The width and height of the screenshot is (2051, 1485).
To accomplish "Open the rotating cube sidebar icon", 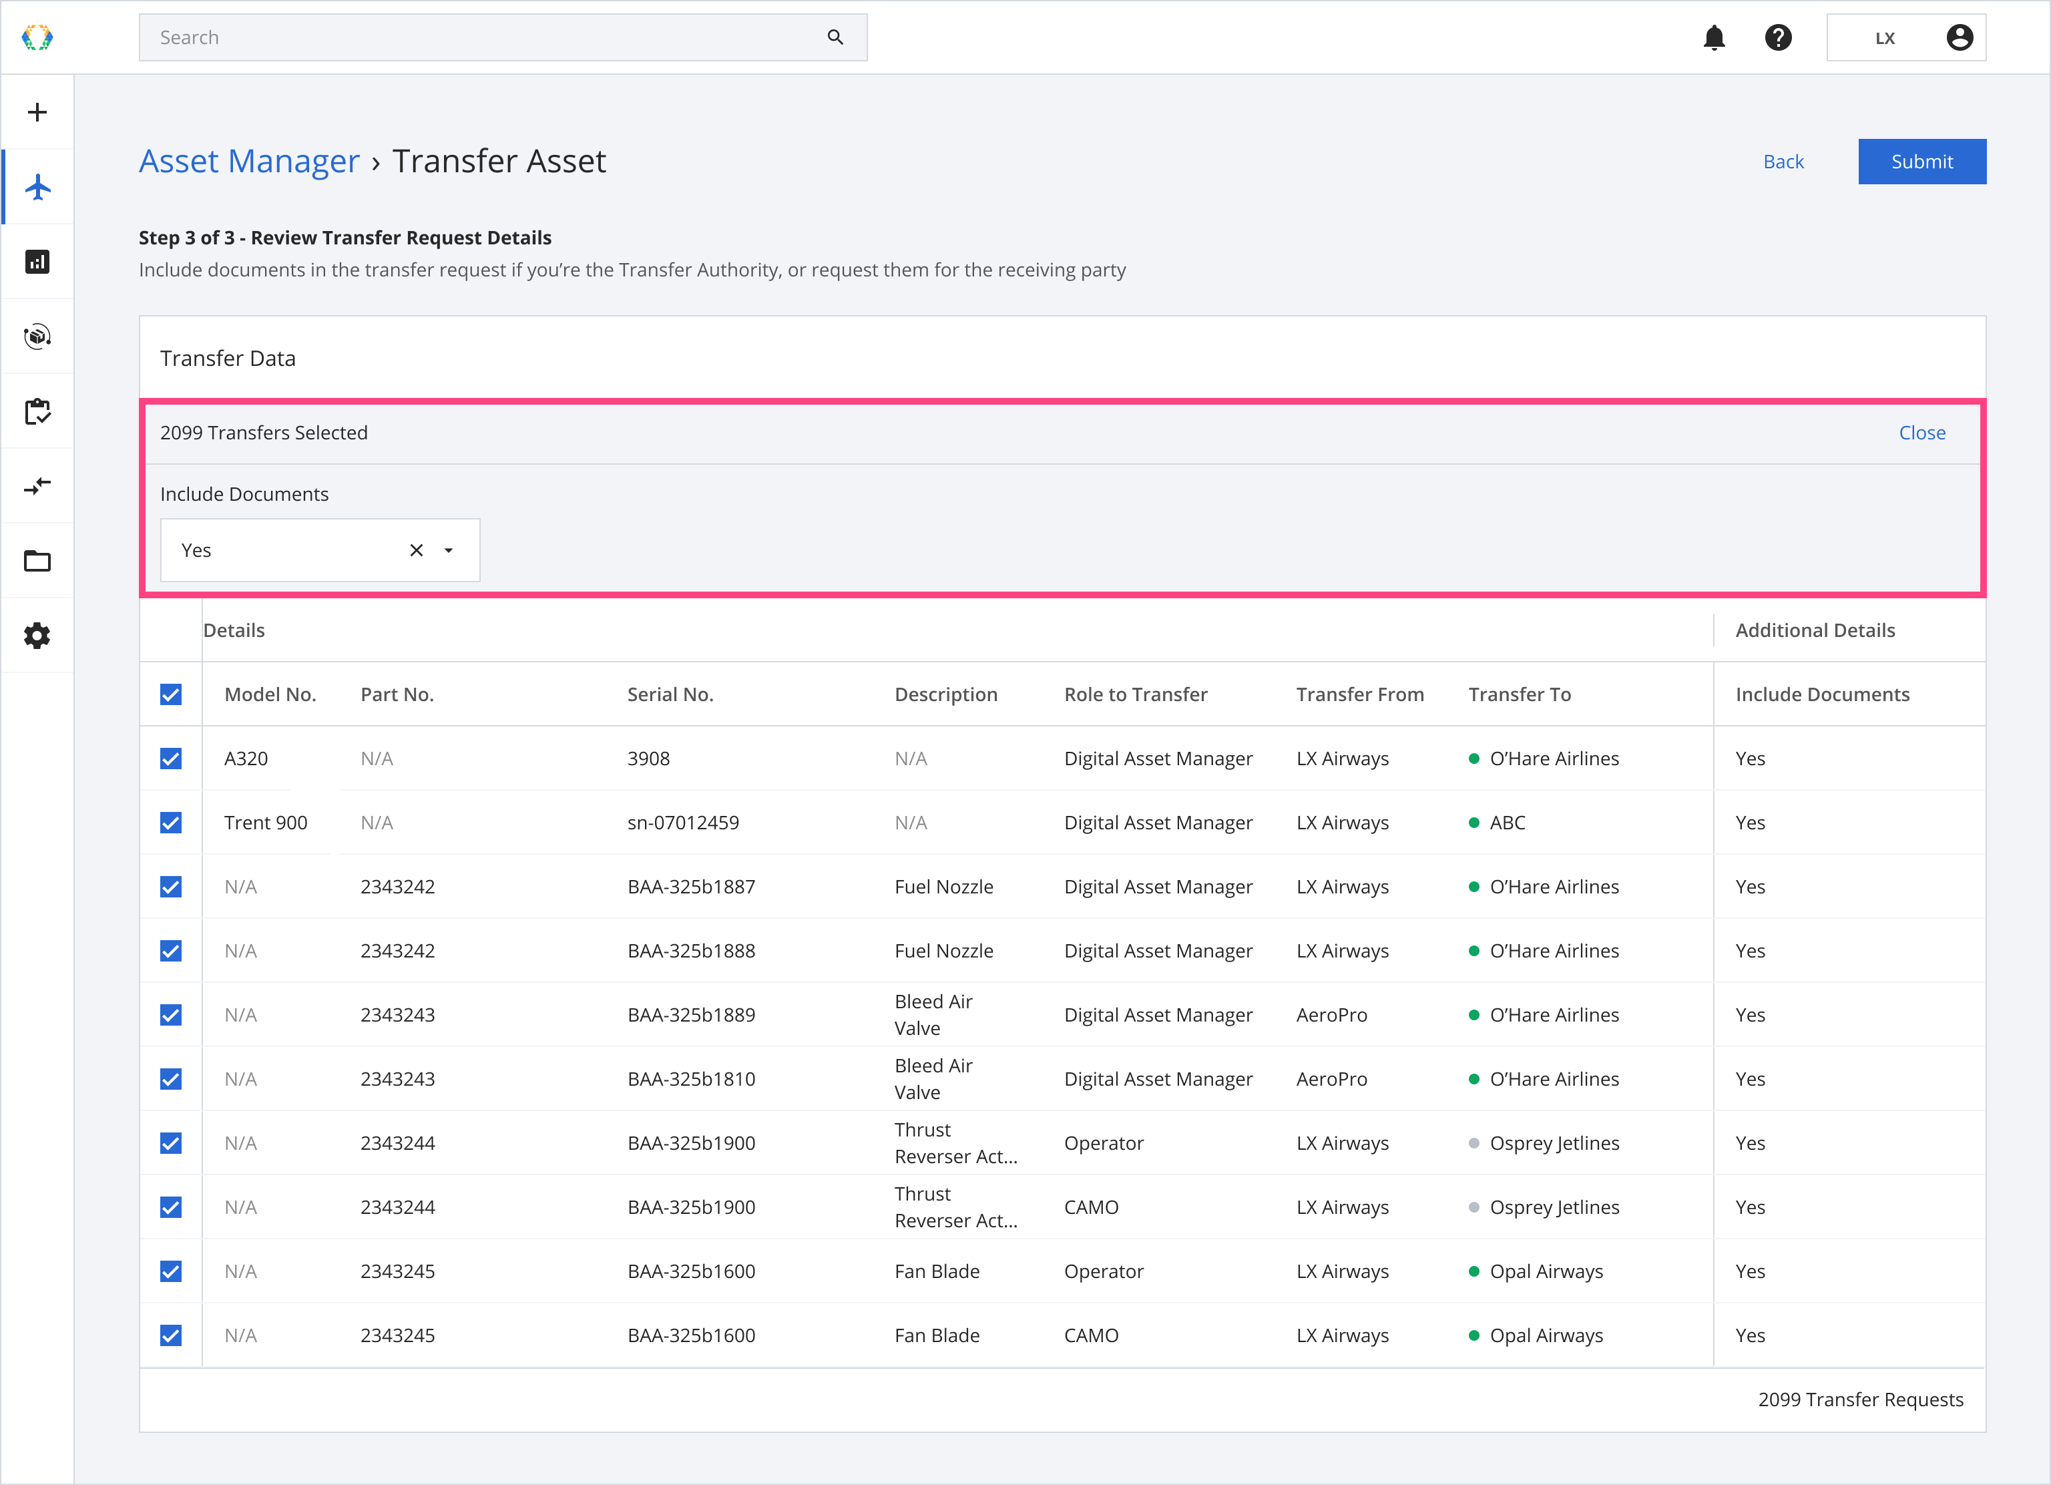I will click(x=37, y=337).
